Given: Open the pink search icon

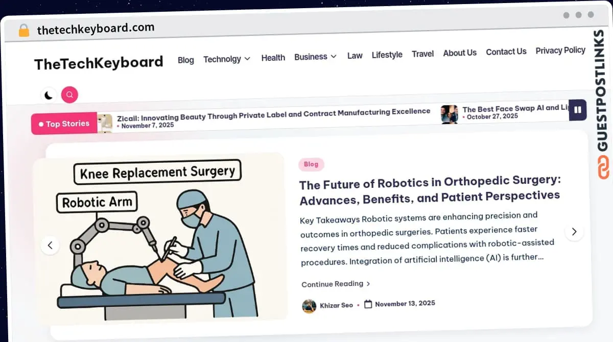Looking at the screenshot, I should 69,94.
